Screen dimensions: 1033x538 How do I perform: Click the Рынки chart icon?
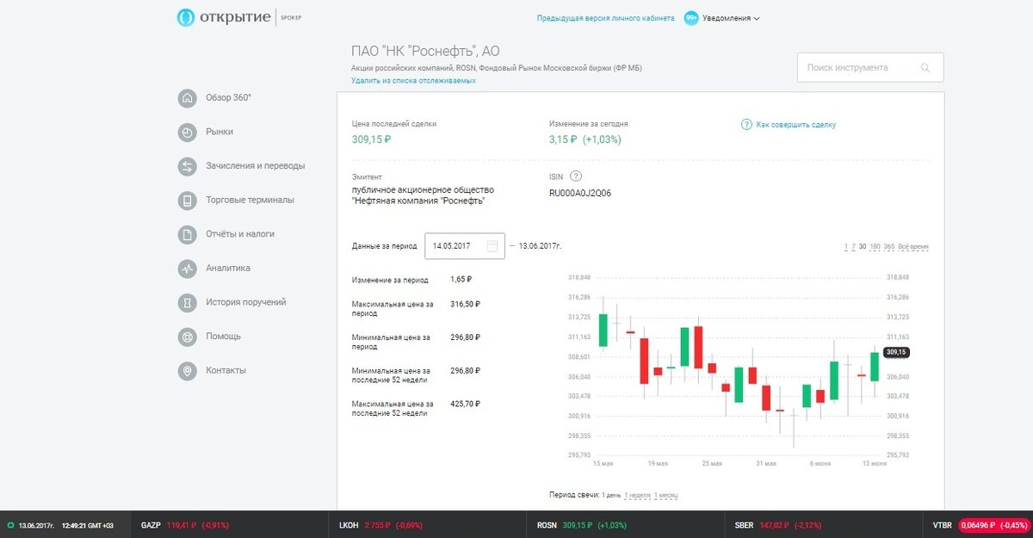click(x=188, y=133)
